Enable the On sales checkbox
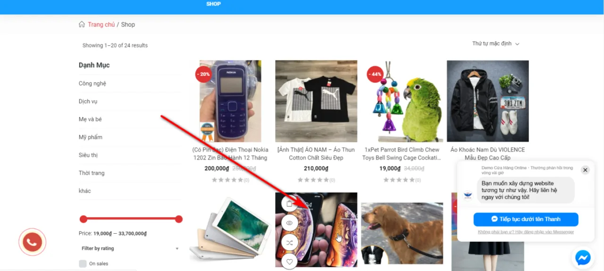This screenshot has width=604, height=271. [x=83, y=263]
